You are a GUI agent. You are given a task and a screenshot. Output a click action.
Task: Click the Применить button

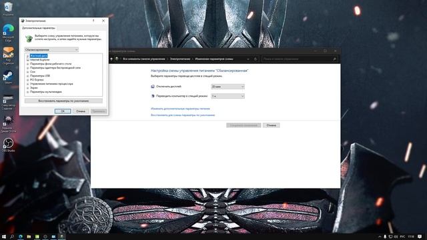click(98, 111)
